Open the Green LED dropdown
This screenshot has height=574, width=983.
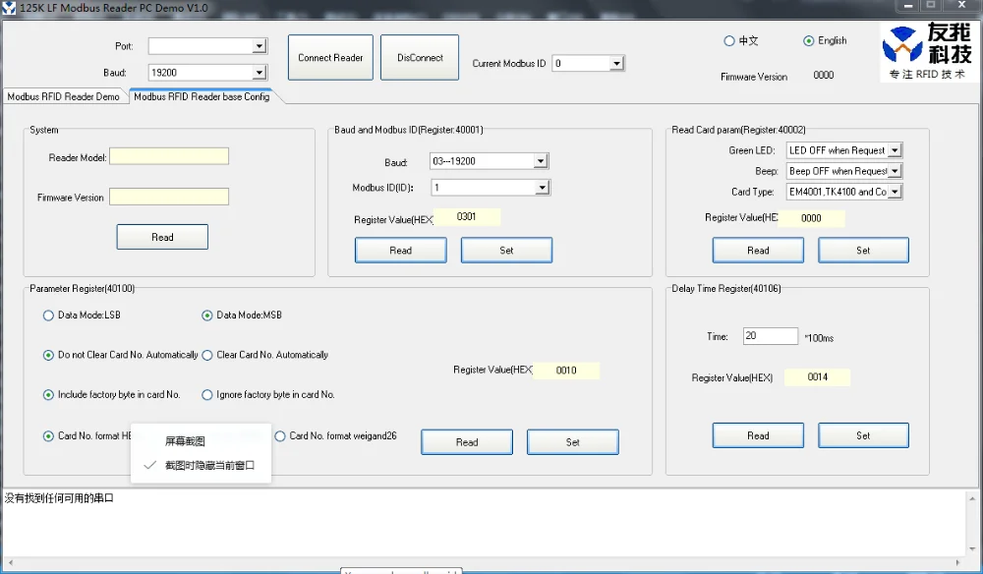click(x=895, y=150)
